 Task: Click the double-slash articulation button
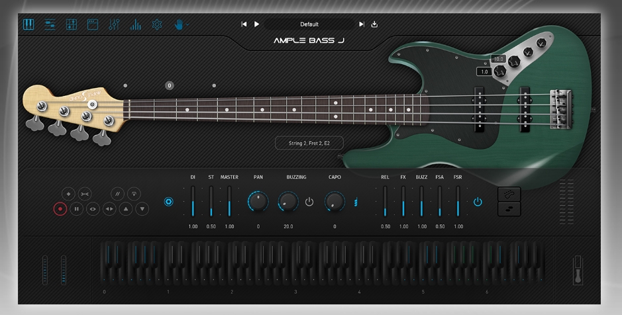(117, 194)
